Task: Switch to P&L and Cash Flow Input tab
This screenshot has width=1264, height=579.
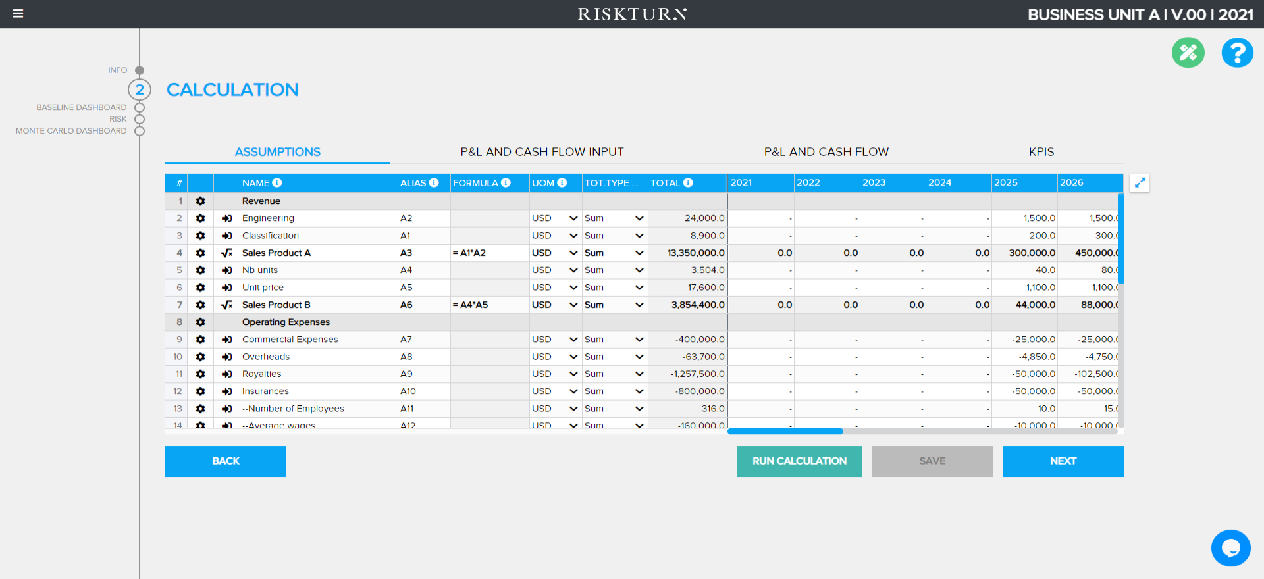Action: pyautogui.click(x=542, y=152)
